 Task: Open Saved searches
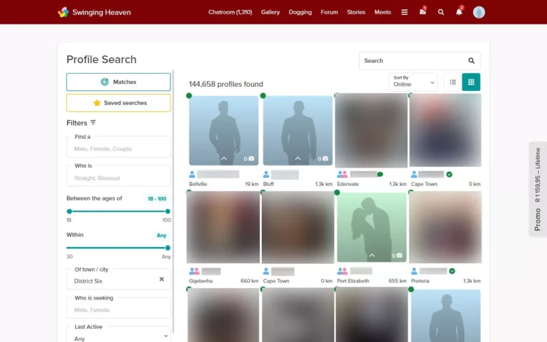pos(118,103)
